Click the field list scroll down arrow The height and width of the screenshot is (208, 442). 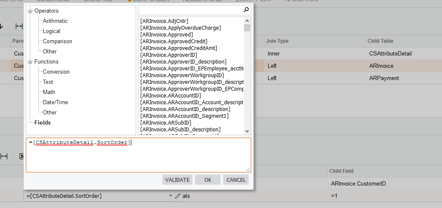[x=247, y=131]
